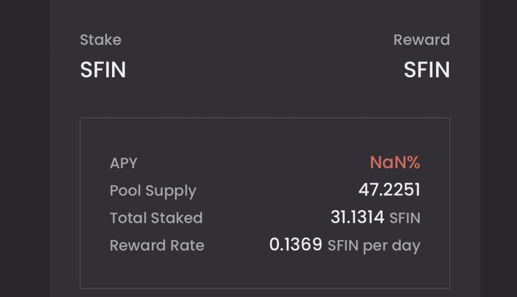
Task: Click the 47.2251 pool supply value
Action: (x=389, y=190)
